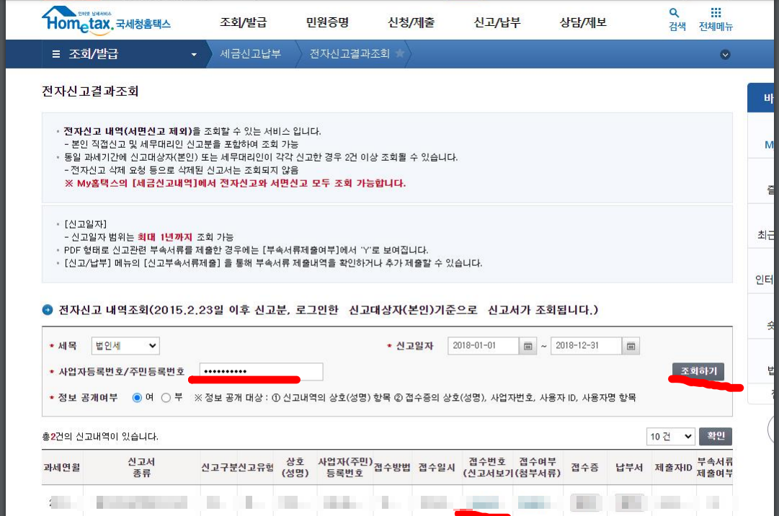Click the 사업자등록번호 input field
Screen dimensions: 779x516
261,371
